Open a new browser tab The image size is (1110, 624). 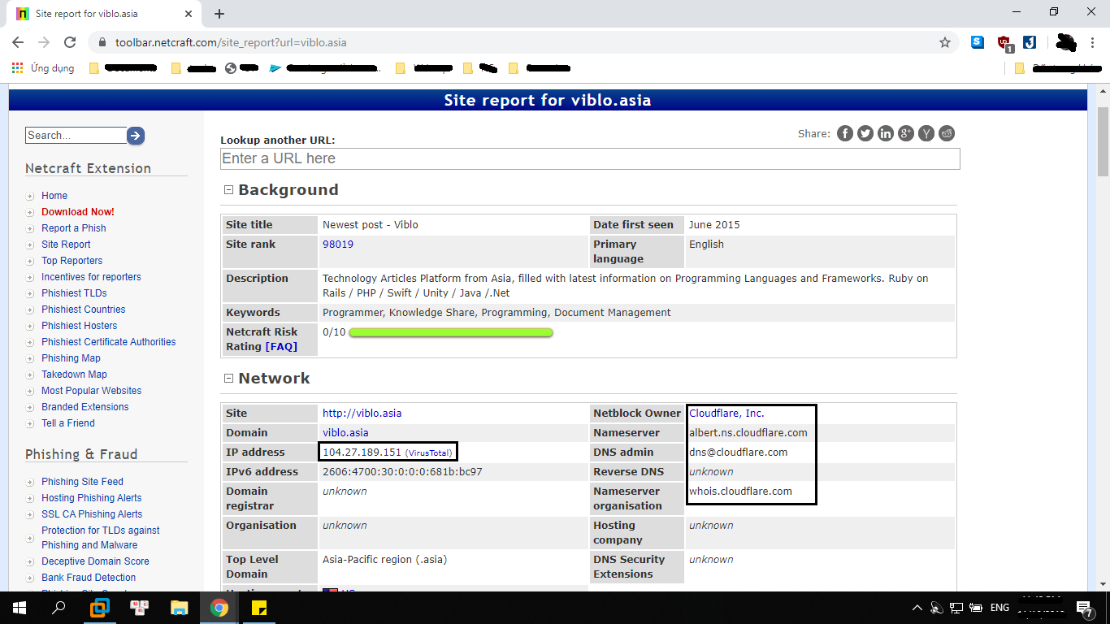(x=219, y=14)
